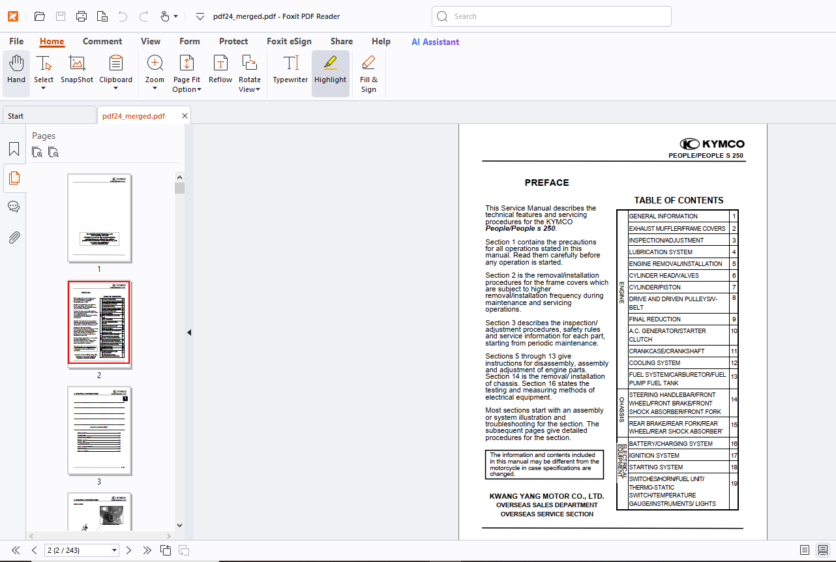Click the thumbnail panel scroll-down arrow
This screenshot has height=562, width=836.
[x=179, y=525]
